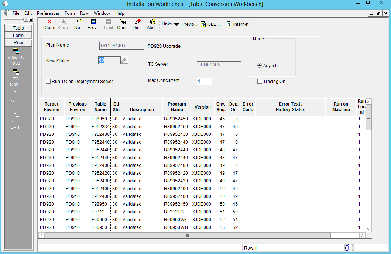This screenshot has height=254, width=391.
Task: Click the grid's horizontal scrollbar thumb
Action: tap(187, 235)
